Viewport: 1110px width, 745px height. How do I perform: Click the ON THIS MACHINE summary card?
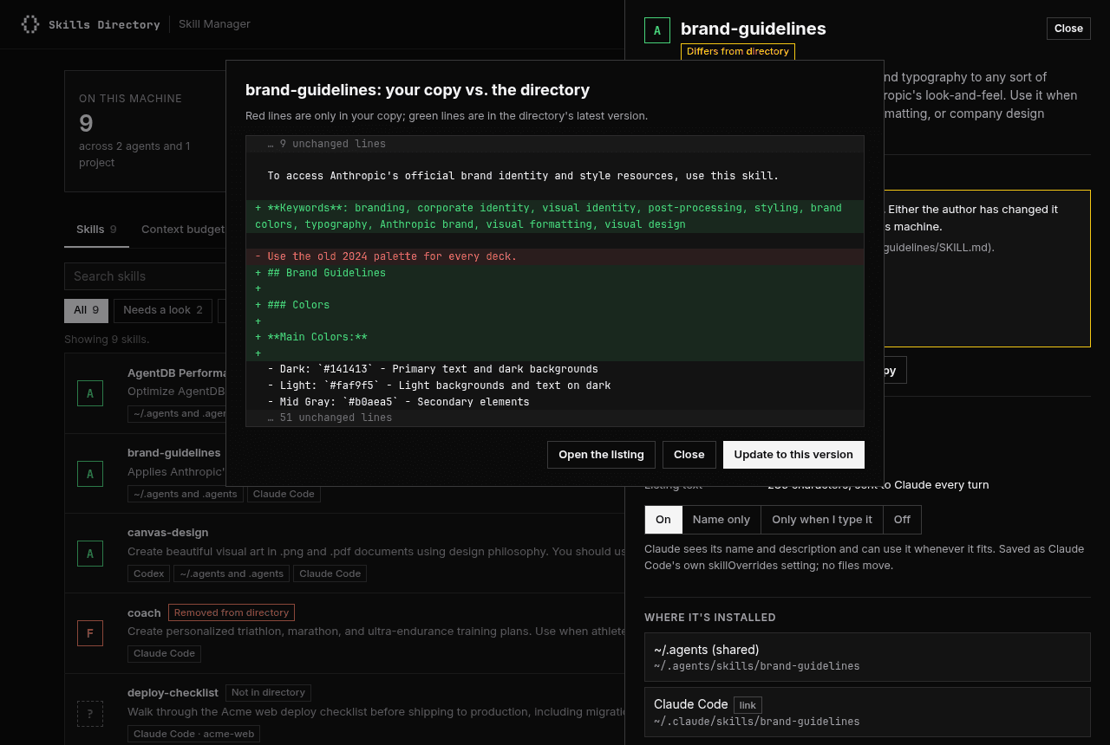(145, 131)
